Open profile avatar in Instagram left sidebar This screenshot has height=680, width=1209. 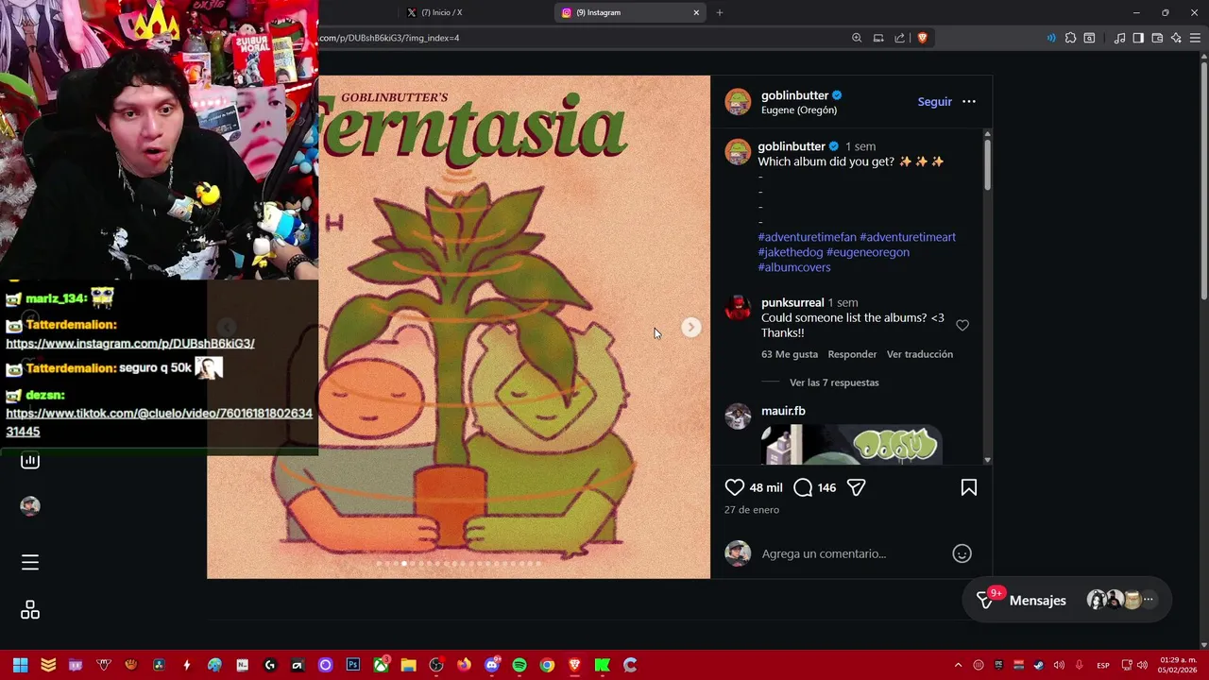(x=30, y=506)
